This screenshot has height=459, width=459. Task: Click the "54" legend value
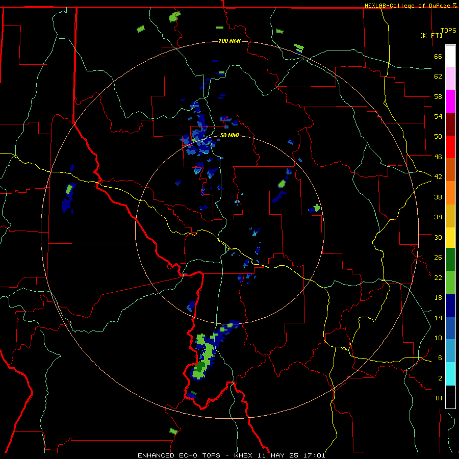[438, 116]
